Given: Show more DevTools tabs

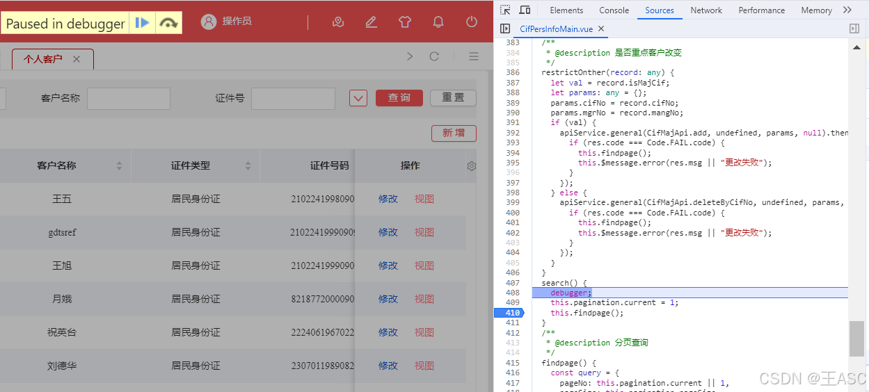Looking at the screenshot, I should click(847, 10).
